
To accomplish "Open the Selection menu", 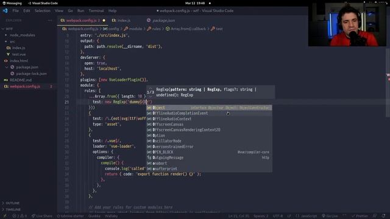I will (43, 11).
